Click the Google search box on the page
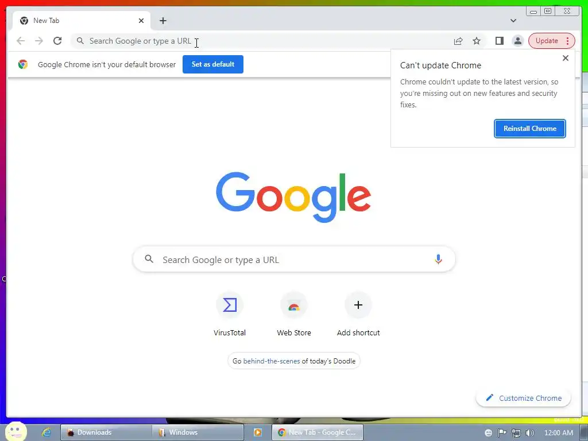 pos(294,259)
